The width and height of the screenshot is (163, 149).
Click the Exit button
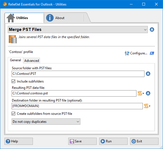144,141
